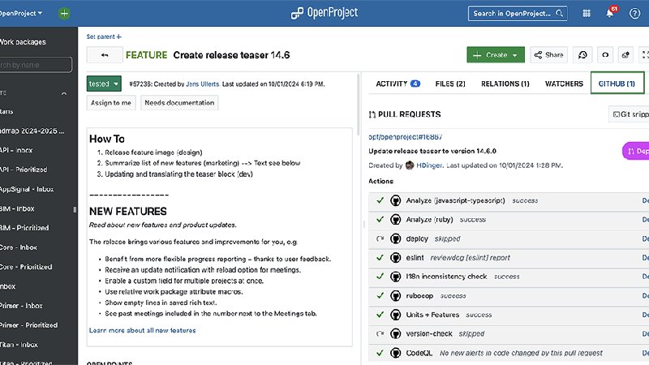The width and height of the screenshot is (649, 365).
Task: Click the Work packages sidebar heading
Action: [x=23, y=42]
